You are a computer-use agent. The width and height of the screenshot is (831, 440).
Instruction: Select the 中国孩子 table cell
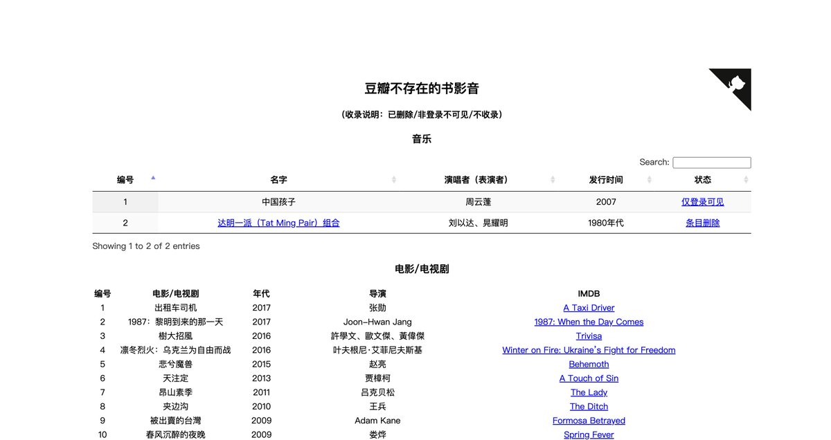[278, 202]
